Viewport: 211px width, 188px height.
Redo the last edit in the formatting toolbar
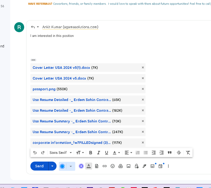coord(43,153)
